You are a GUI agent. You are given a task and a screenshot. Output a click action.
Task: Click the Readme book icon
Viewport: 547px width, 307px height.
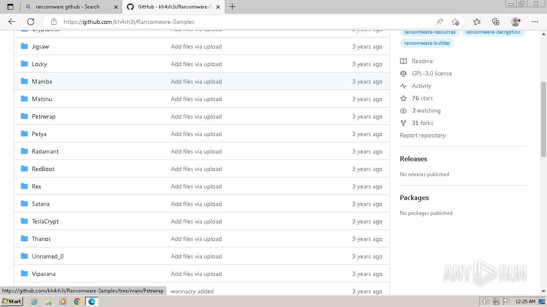pos(403,61)
